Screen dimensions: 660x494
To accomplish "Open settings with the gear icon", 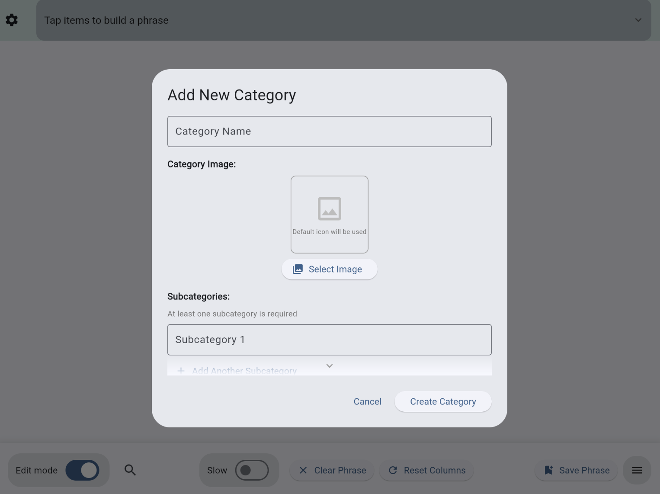I will 12,20.
